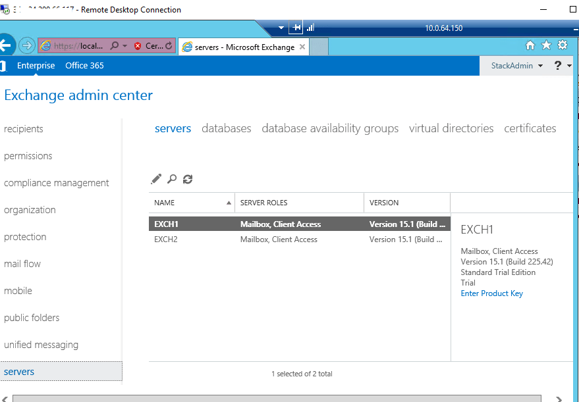Open the Office 365 link
Viewport: 579px width, 402px height.
point(84,66)
